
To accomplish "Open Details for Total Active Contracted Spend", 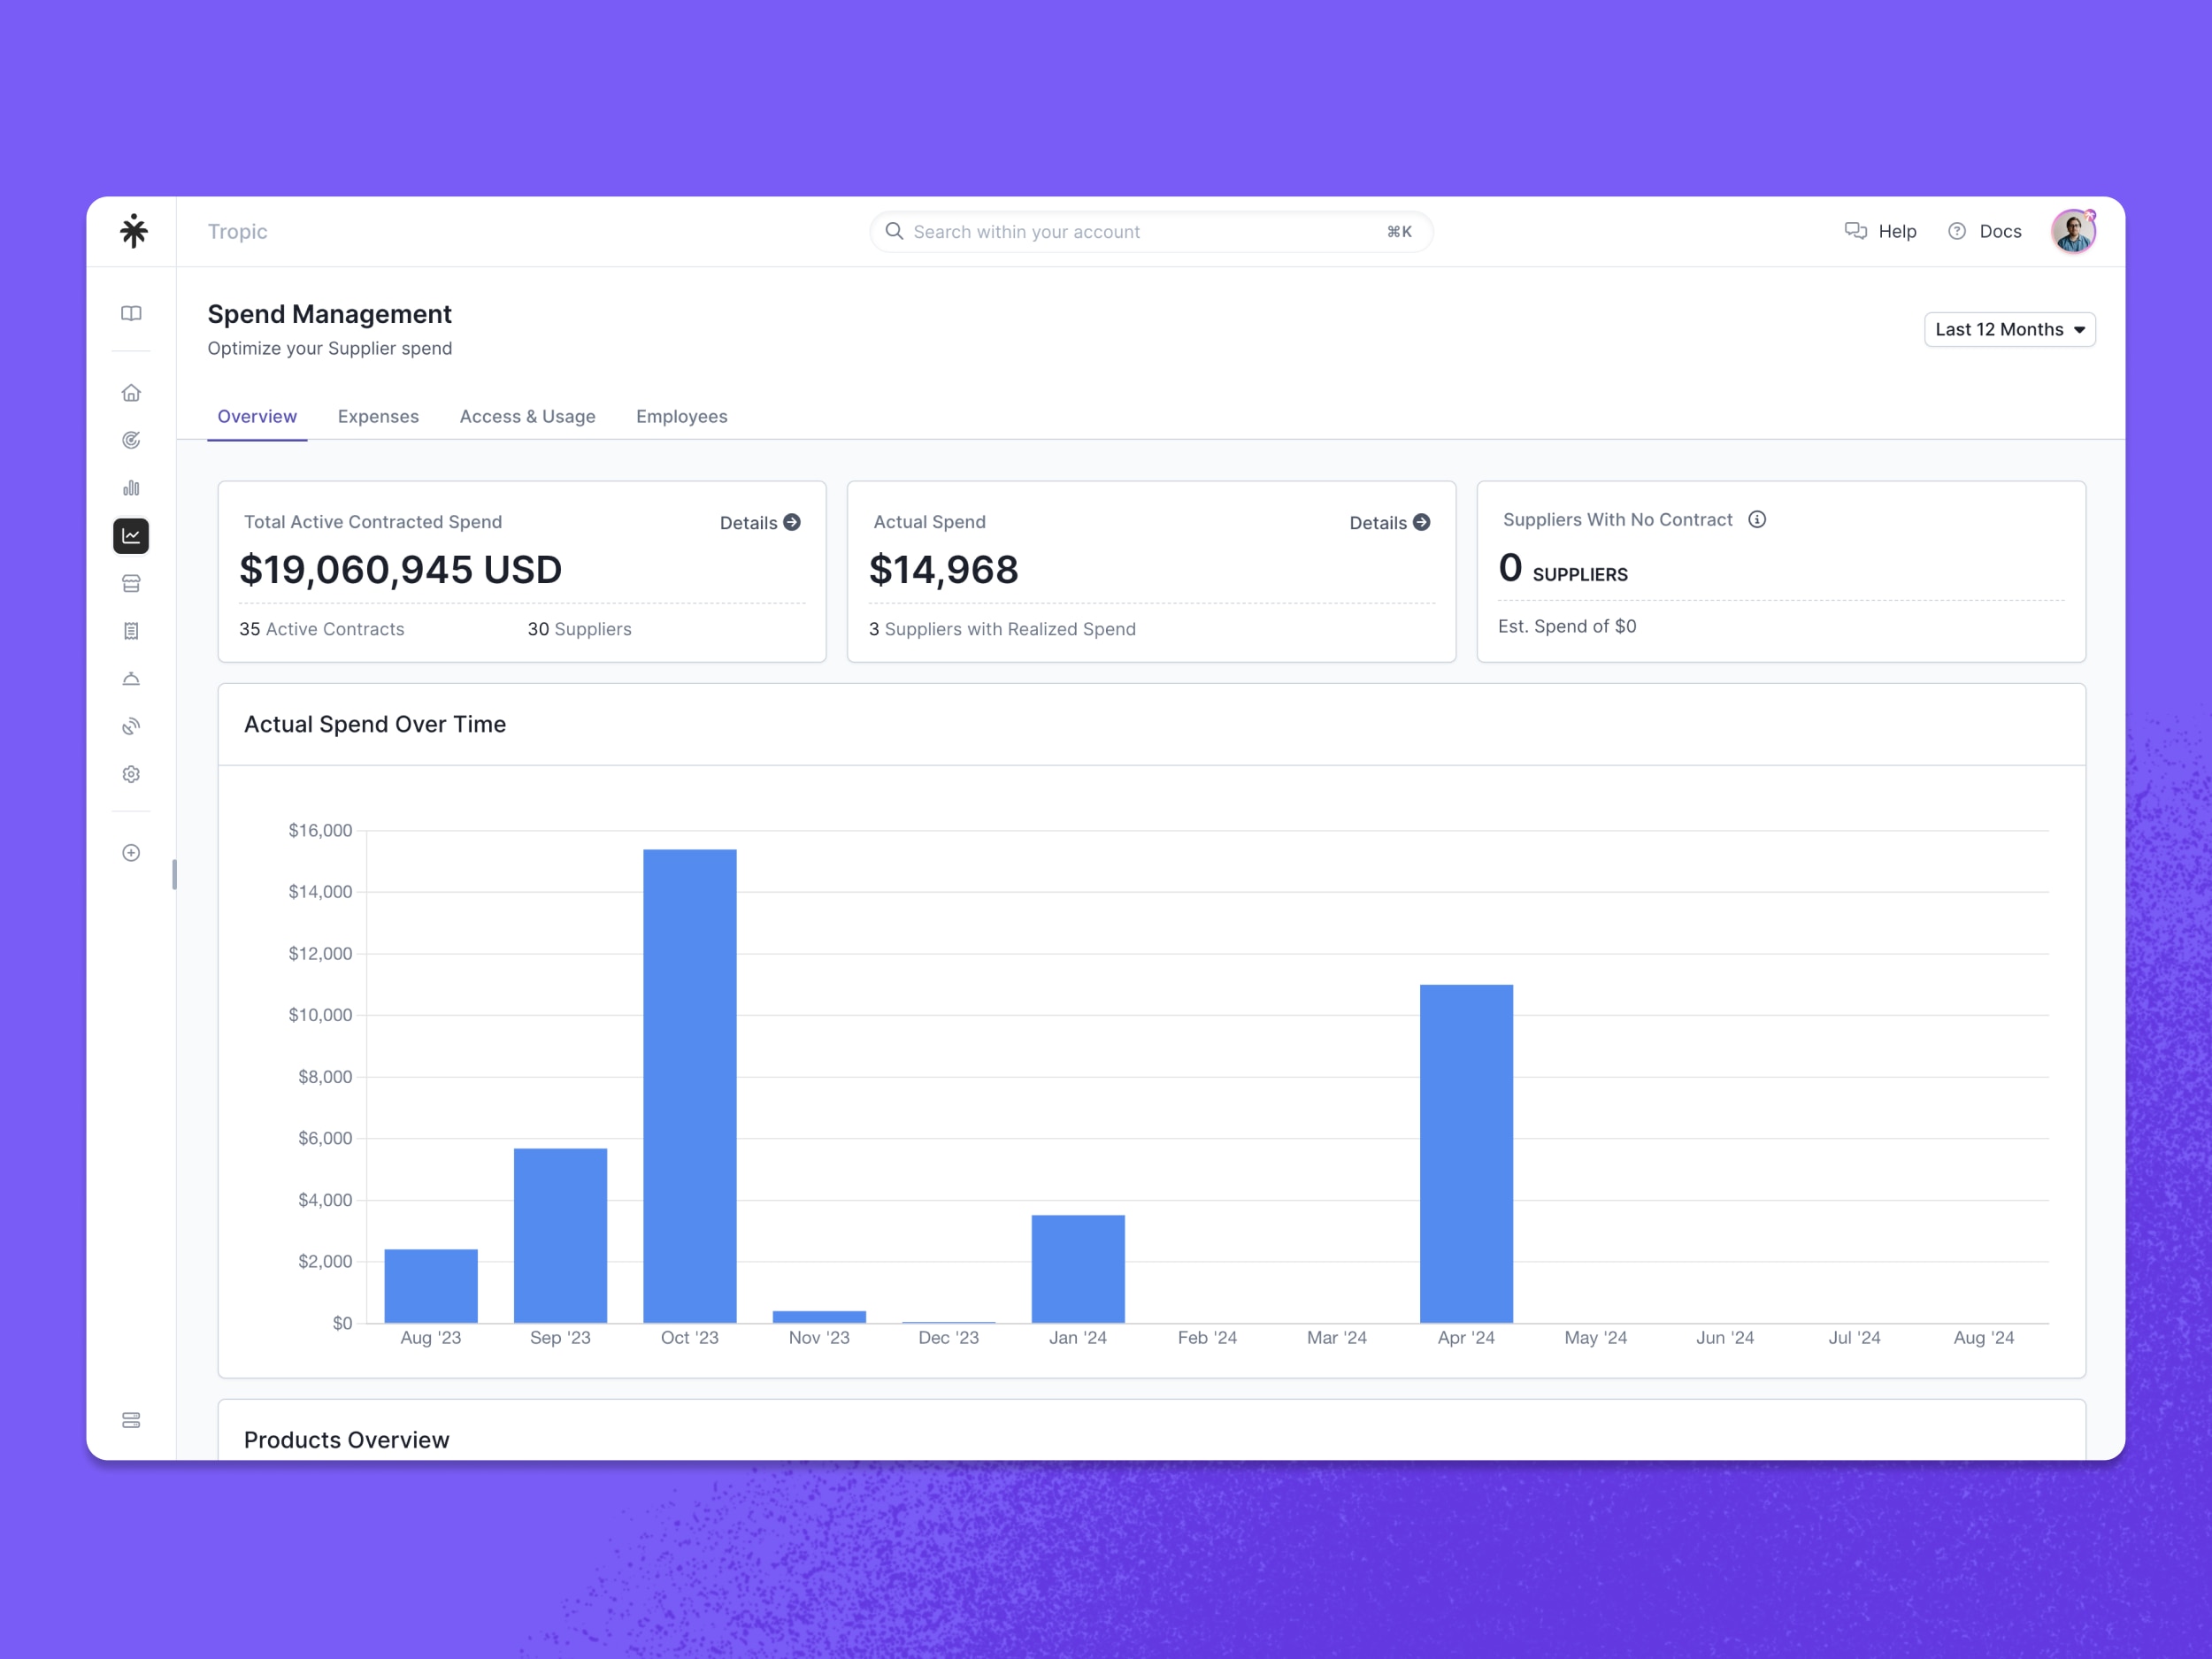I will pos(760,522).
